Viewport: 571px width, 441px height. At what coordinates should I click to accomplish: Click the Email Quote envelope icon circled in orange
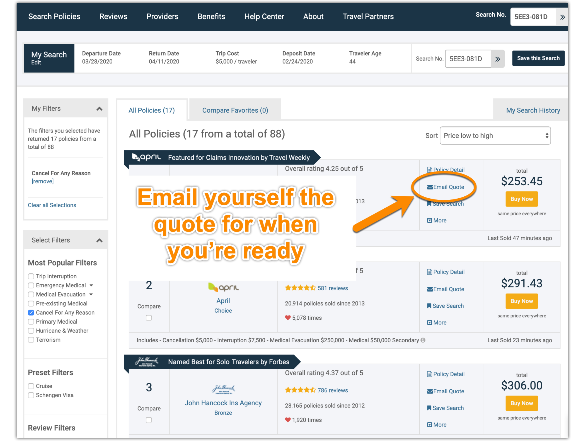[430, 187]
